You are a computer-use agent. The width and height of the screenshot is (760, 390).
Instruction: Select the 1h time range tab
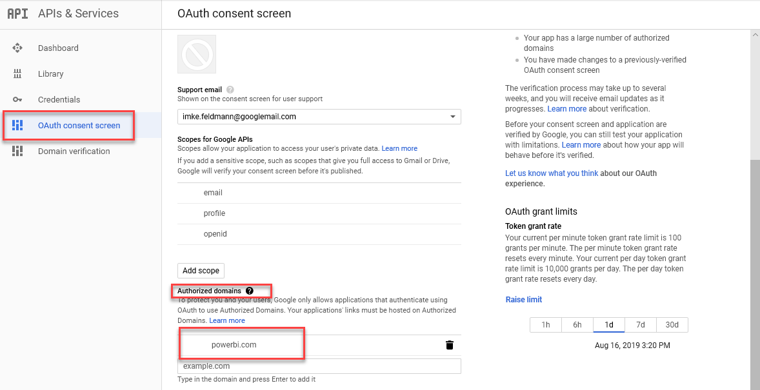click(x=546, y=325)
